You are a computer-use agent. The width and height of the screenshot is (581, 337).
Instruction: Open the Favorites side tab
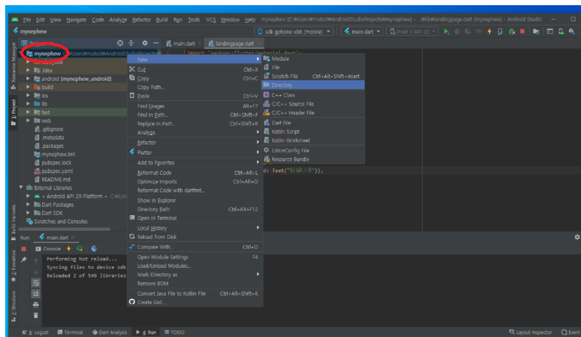[14, 266]
